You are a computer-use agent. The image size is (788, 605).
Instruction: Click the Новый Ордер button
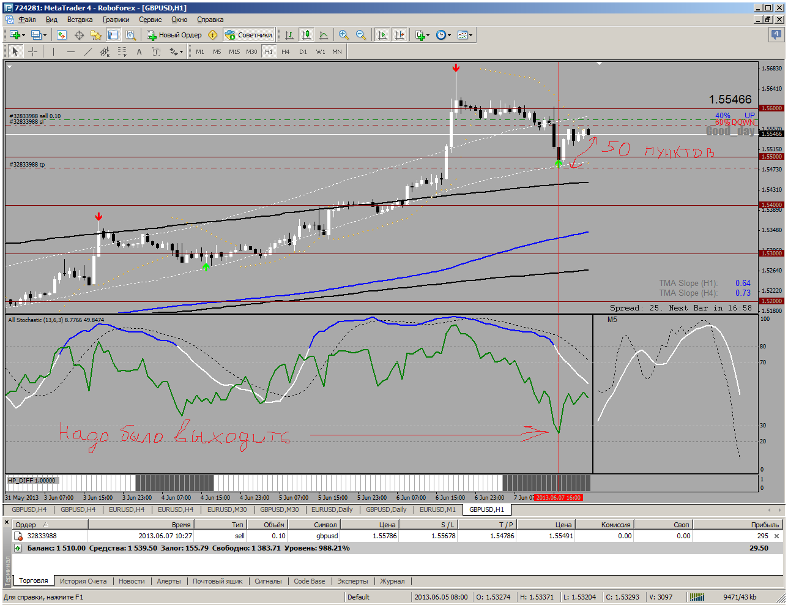[174, 35]
